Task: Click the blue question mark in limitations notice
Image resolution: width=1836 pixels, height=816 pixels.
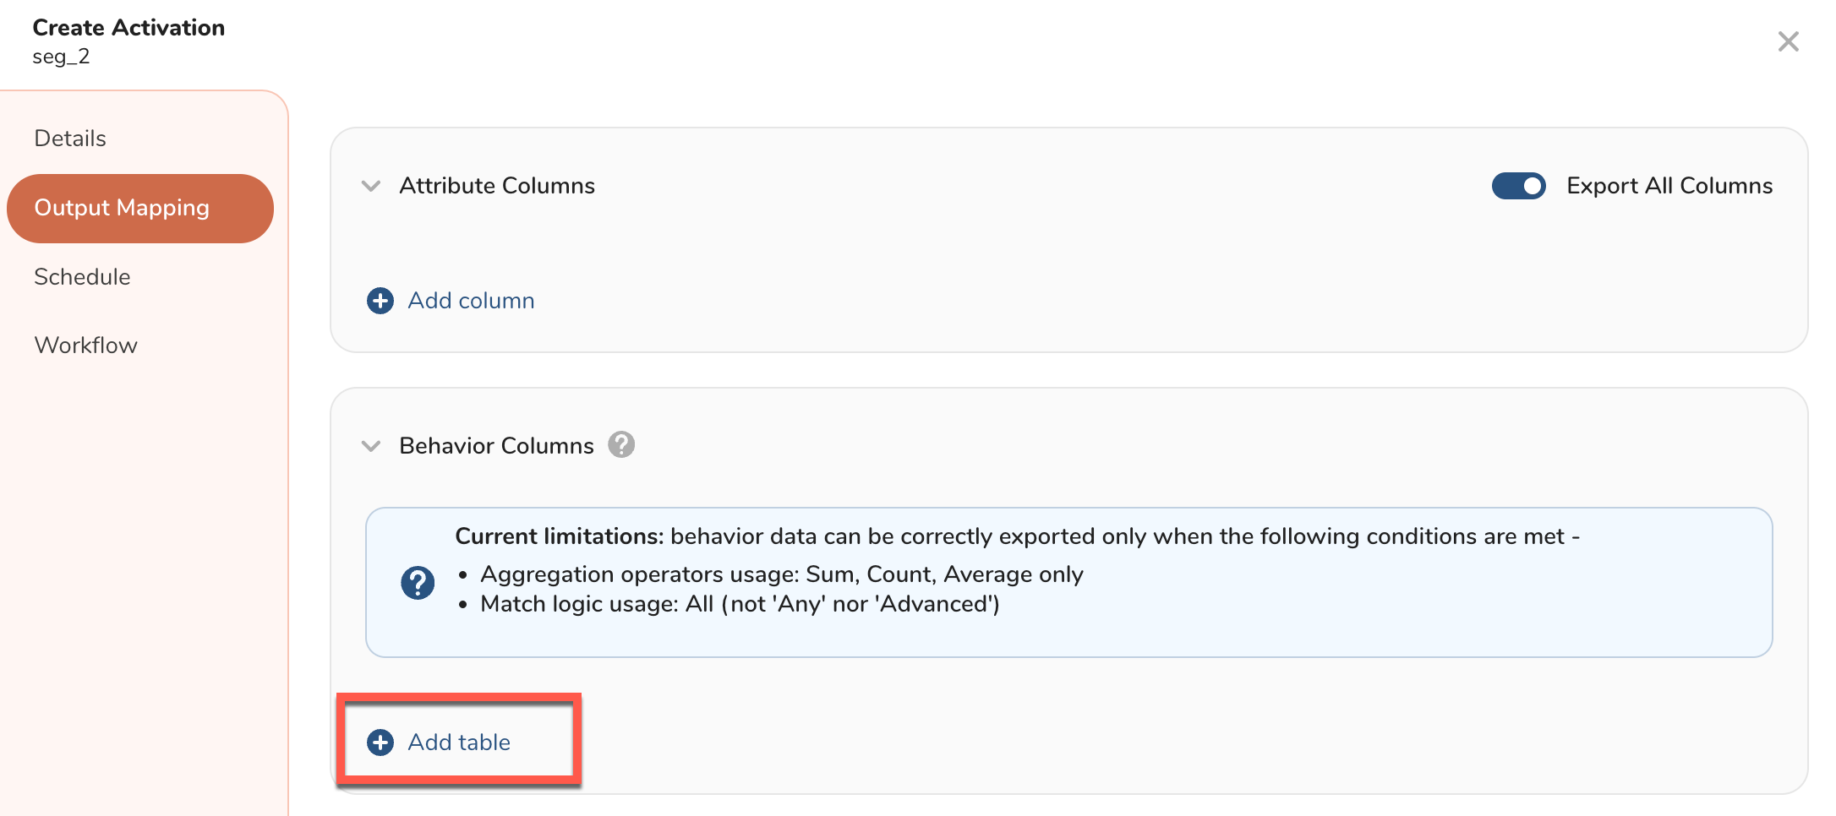Action: 418,583
